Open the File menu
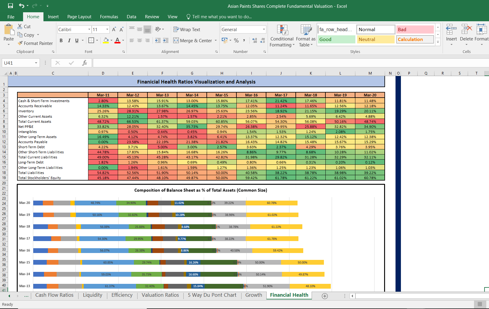 (11, 17)
